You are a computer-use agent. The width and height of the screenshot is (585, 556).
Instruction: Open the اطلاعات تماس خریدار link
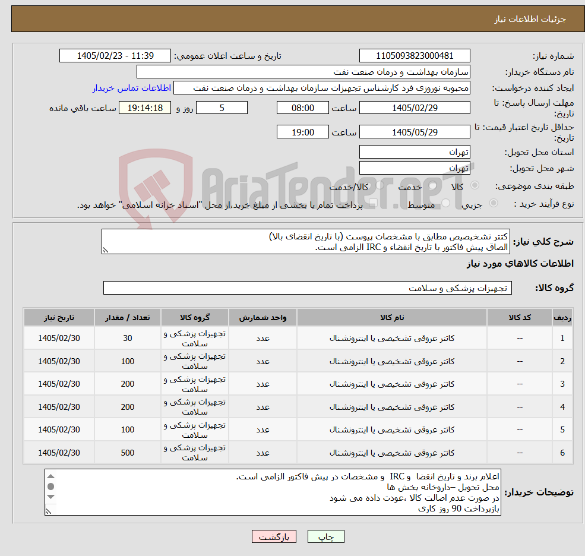132,88
